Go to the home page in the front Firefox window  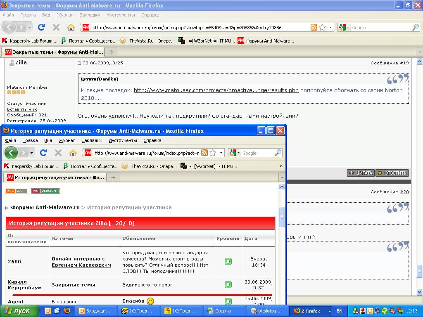73,153
